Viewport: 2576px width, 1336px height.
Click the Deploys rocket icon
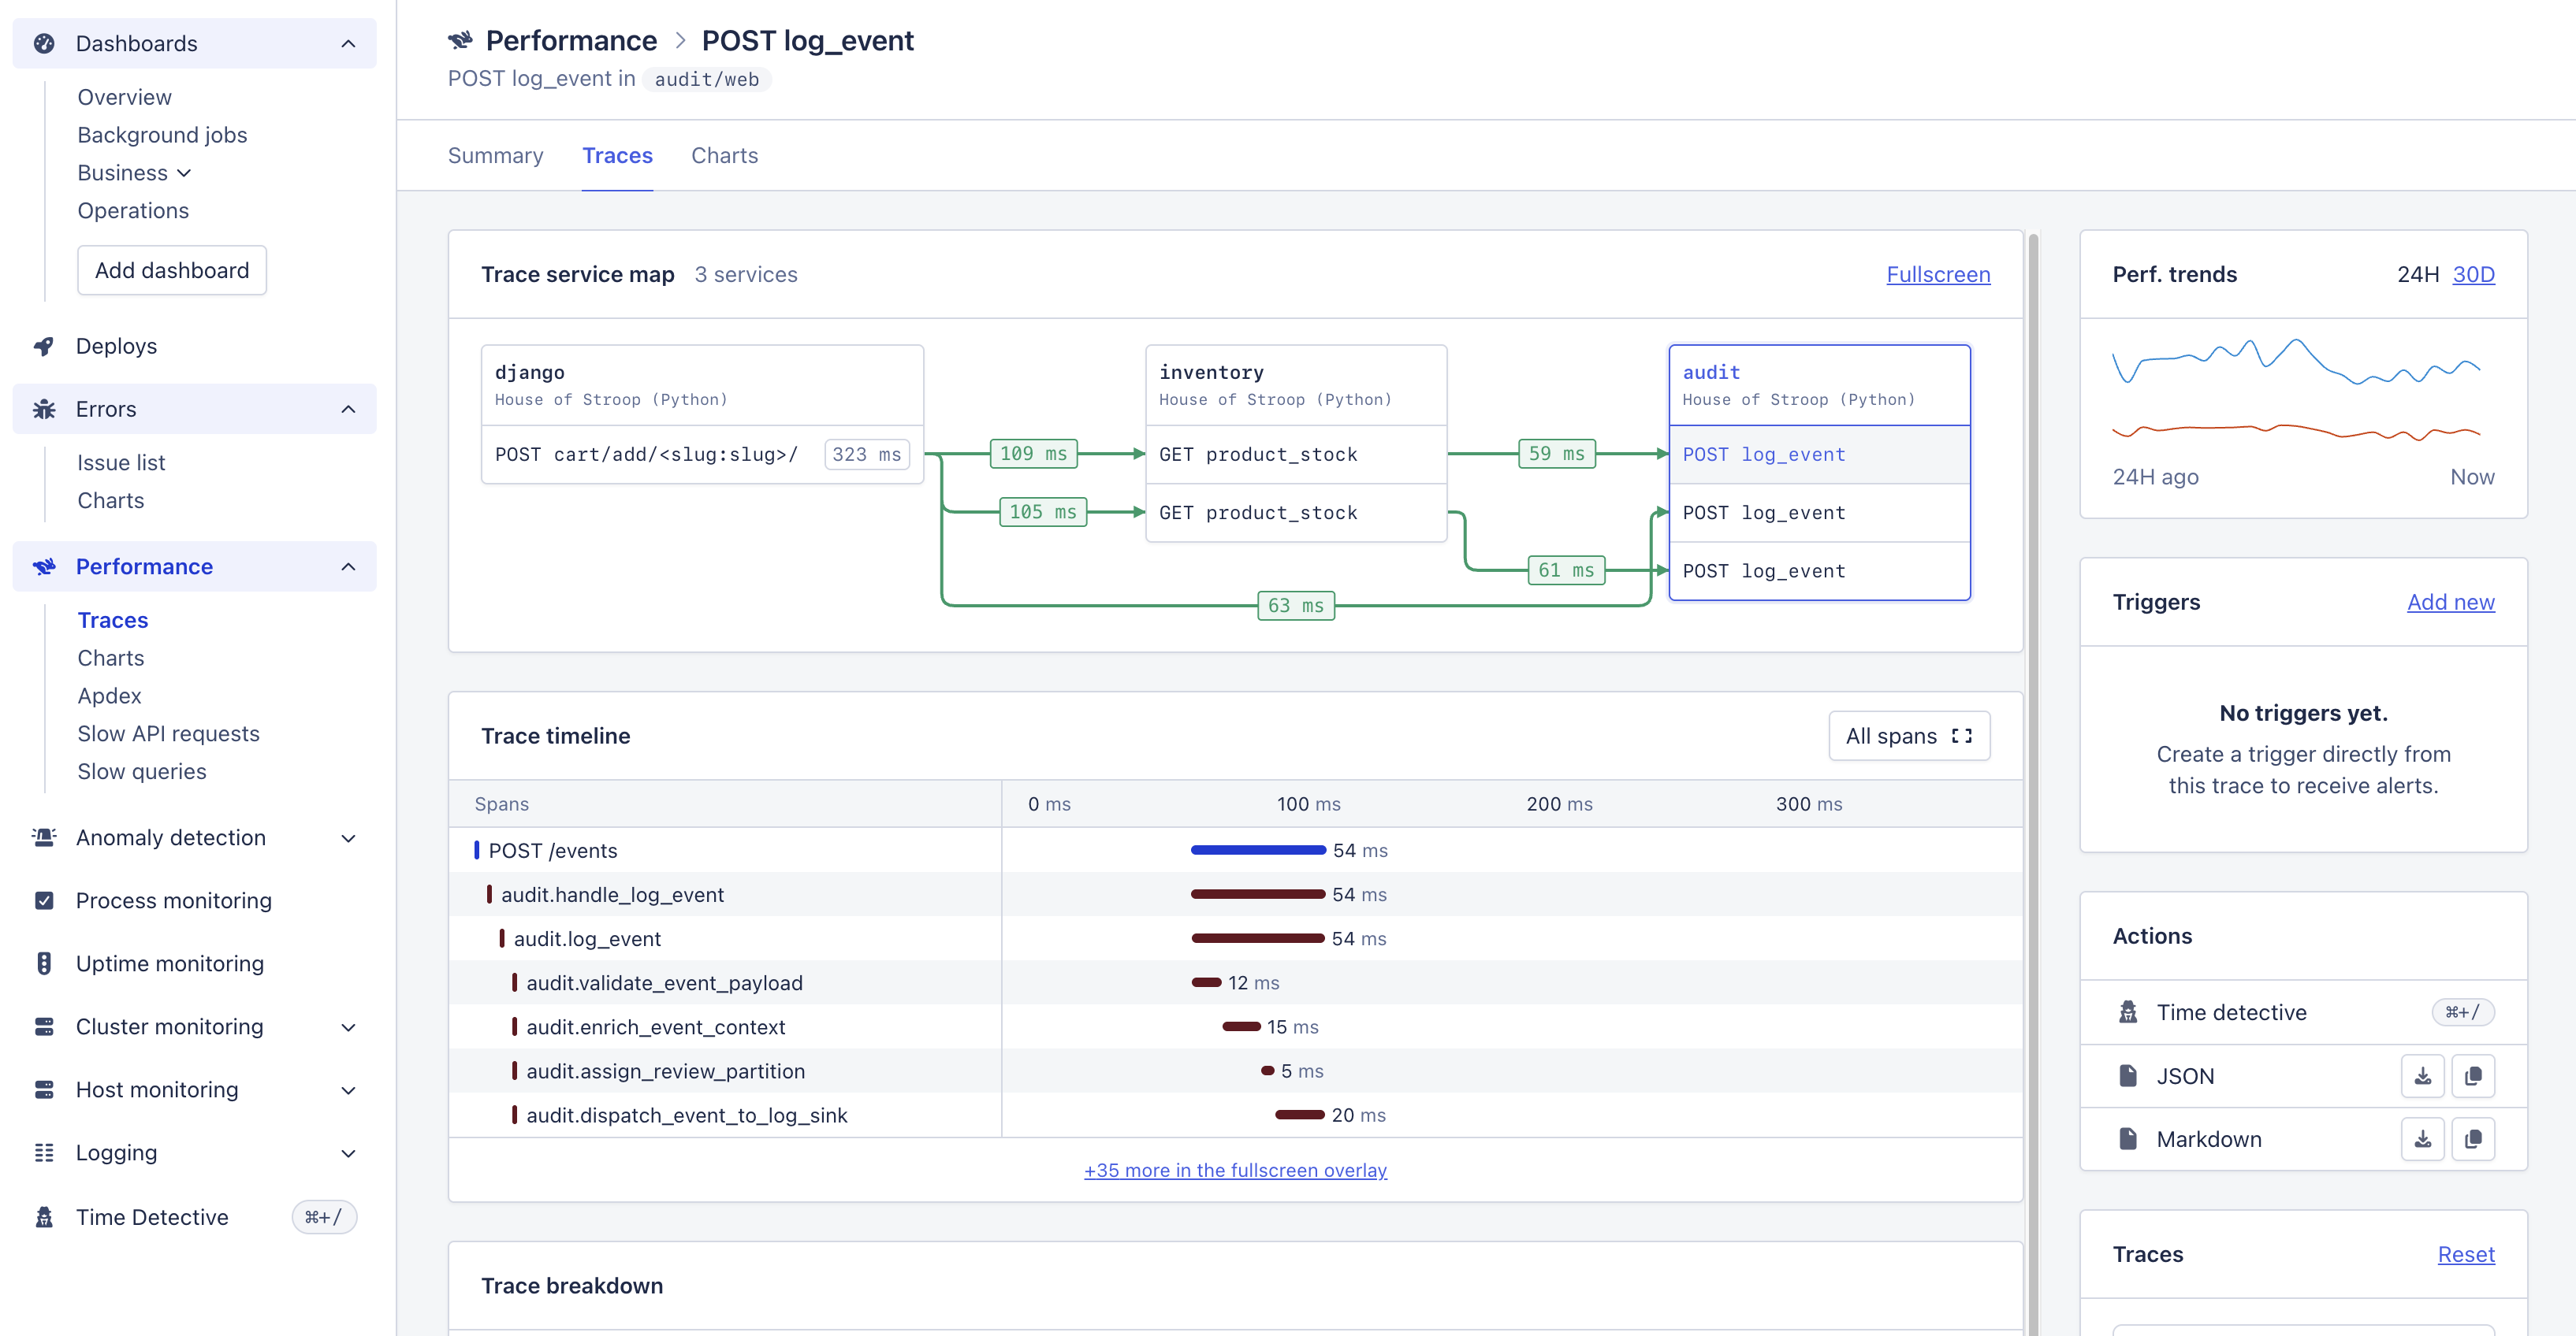tap(44, 346)
